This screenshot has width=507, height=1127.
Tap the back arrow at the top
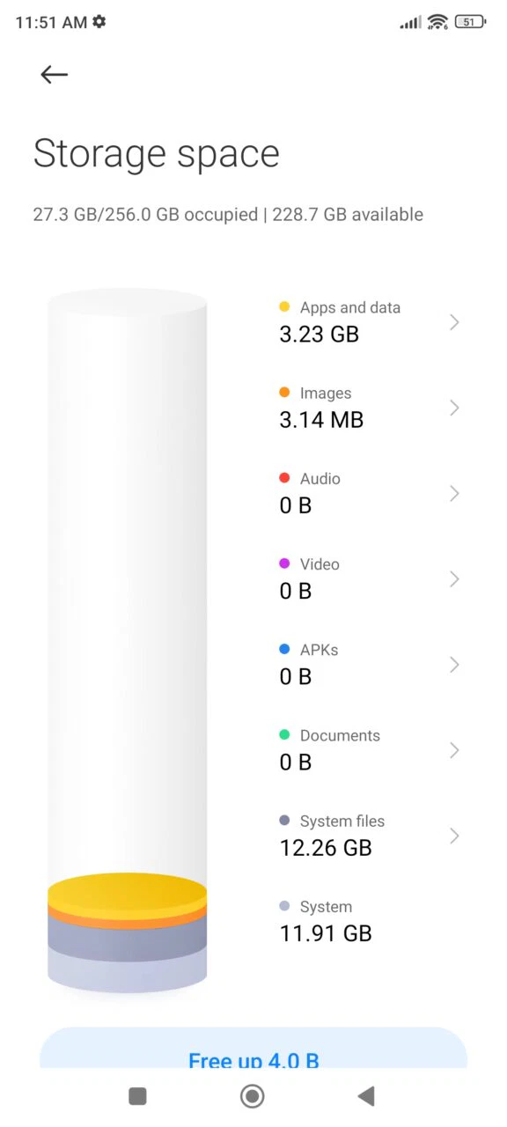pos(53,75)
